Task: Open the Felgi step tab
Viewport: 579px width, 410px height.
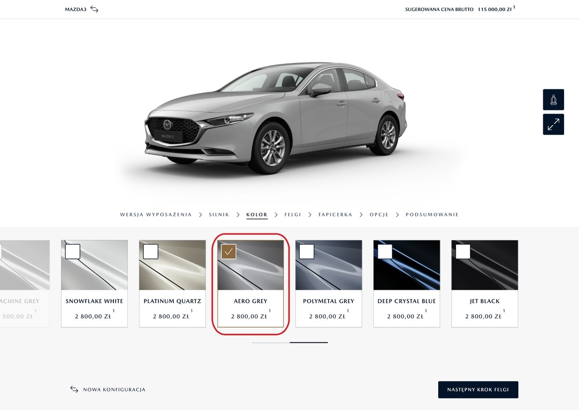Action: click(292, 214)
